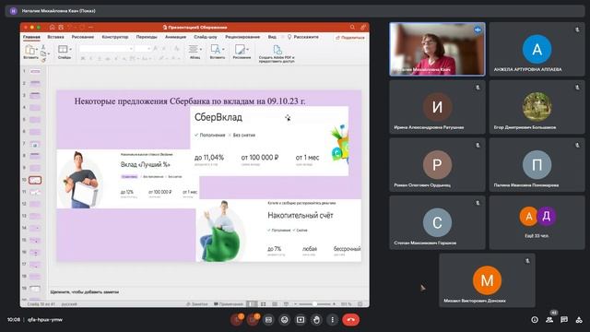
Task: Click the Расскажите search field
Action: point(303,37)
